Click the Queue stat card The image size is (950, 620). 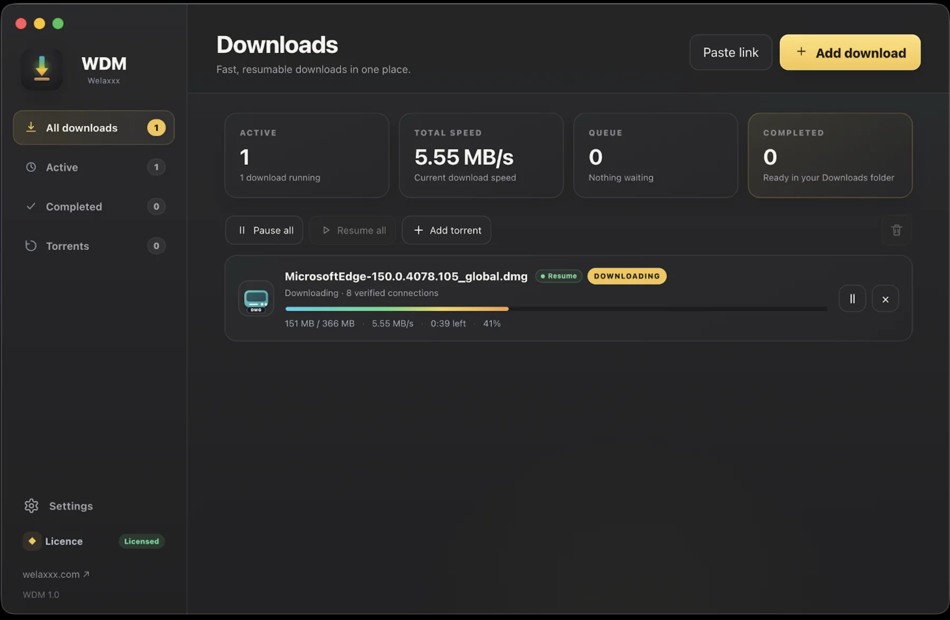pyautogui.click(x=655, y=155)
